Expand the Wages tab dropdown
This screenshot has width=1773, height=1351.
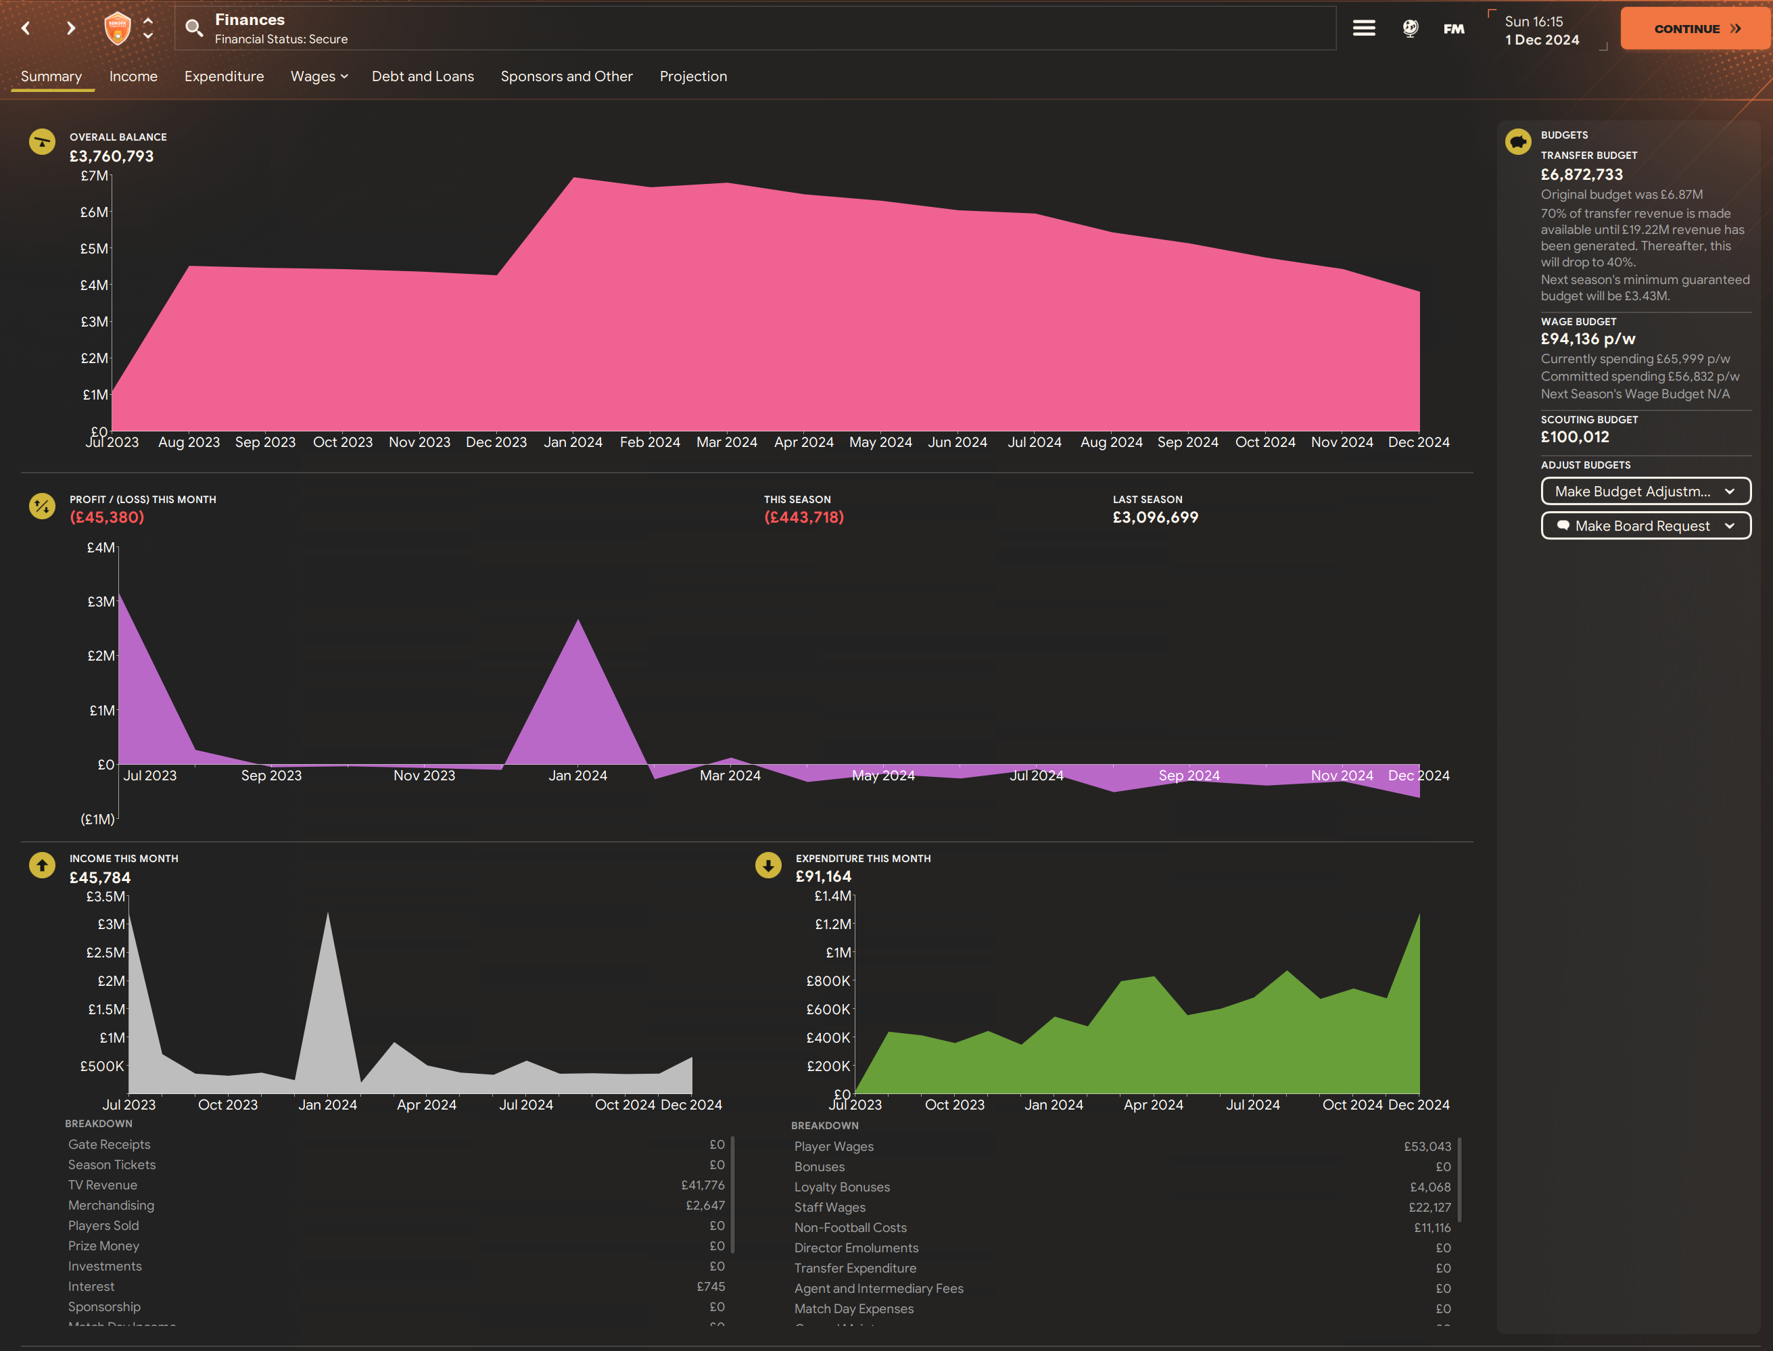coord(319,76)
